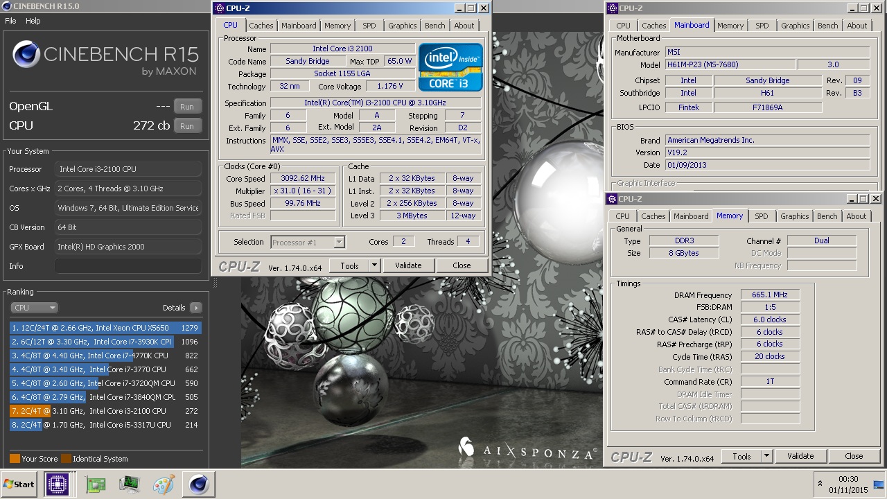Click the show desktop tray icon
Screen dimensions: 887x499
(x=879, y=484)
